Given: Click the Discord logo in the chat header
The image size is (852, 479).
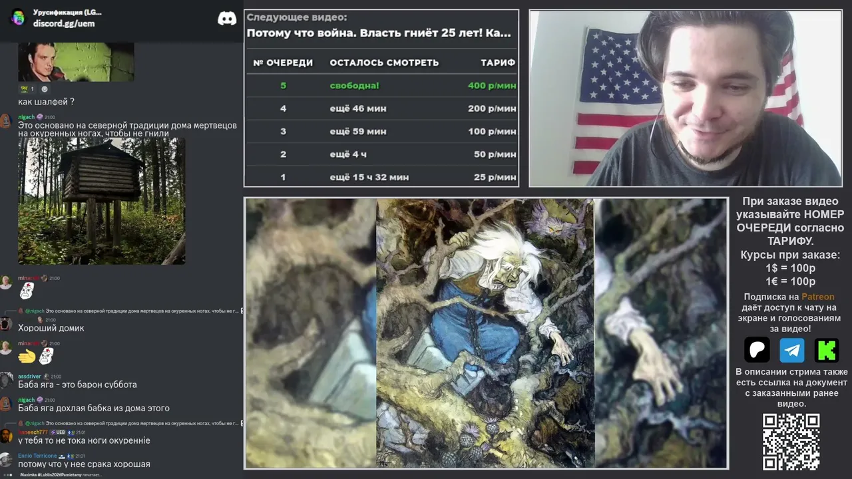Looking at the screenshot, I should click(227, 18).
